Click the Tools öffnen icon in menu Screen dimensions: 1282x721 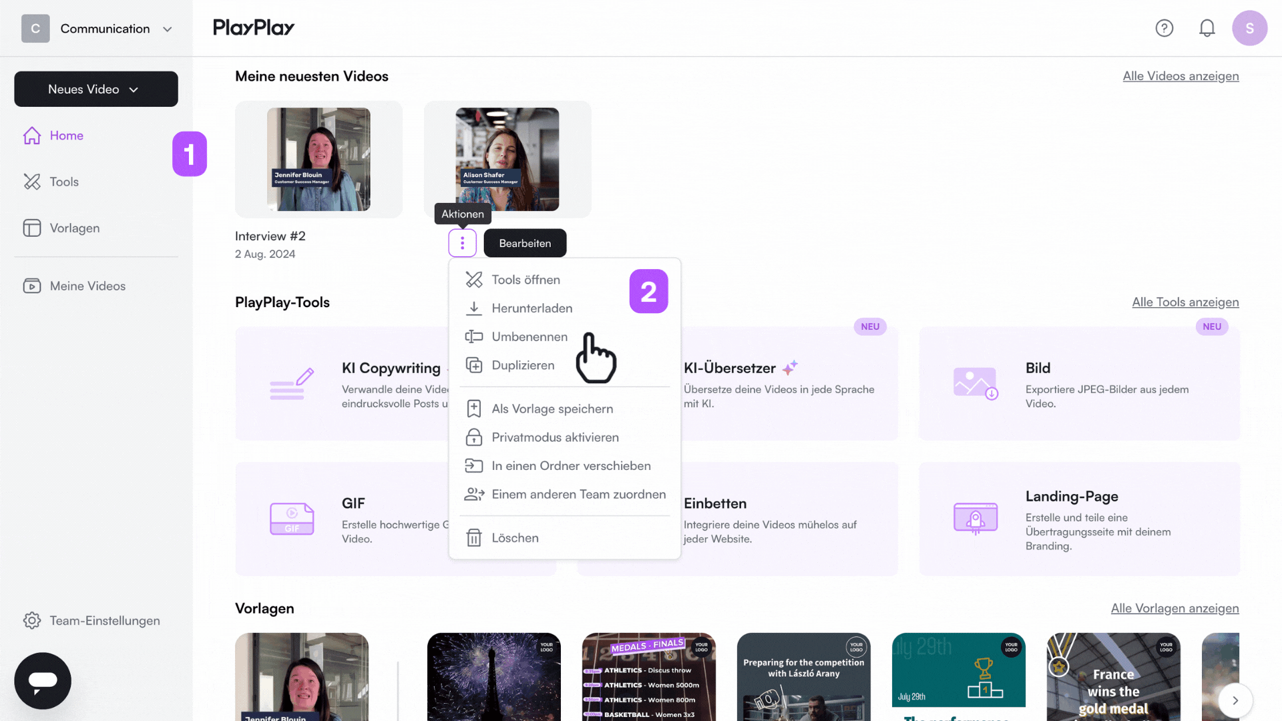[474, 280]
